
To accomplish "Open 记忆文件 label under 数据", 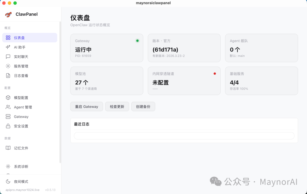I will [21, 148].
